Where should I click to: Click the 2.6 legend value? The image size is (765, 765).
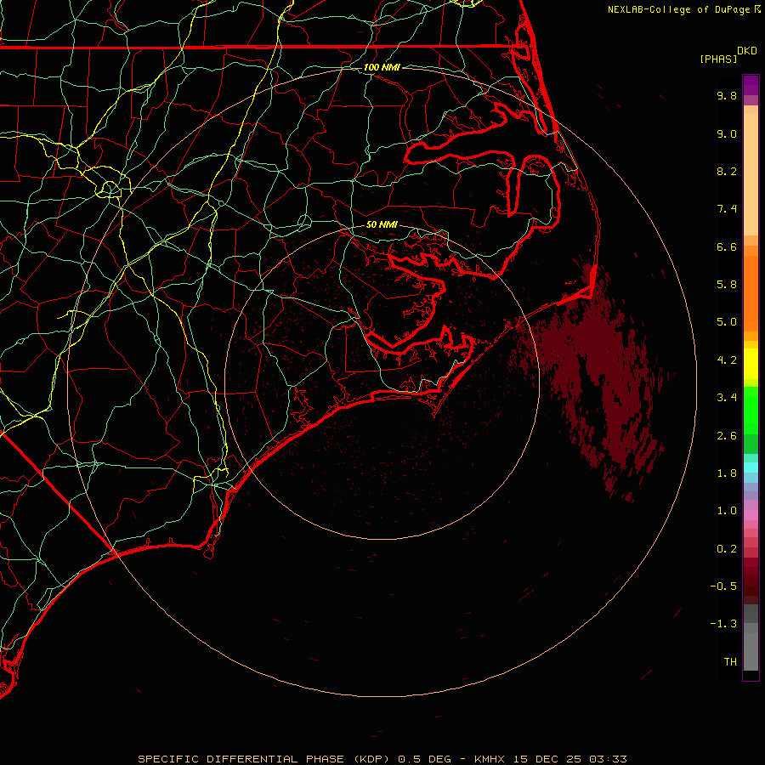click(727, 436)
